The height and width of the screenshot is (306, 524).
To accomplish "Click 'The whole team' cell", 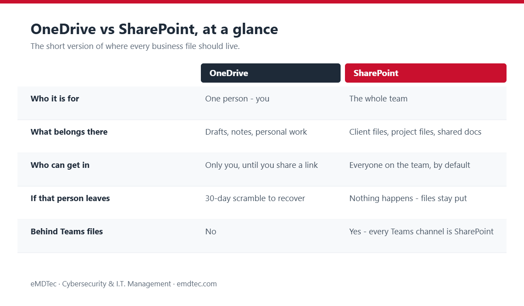I will tap(378, 99).
